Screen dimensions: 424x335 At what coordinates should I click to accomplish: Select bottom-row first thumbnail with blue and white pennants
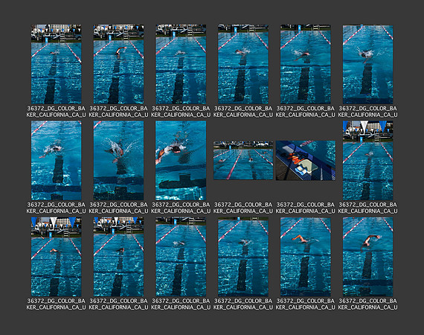pyautogui.click(x=57, y=257)
